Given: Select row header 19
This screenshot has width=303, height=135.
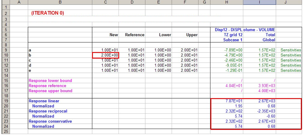Looking at the screenshot, I should (x=5, y=101).
